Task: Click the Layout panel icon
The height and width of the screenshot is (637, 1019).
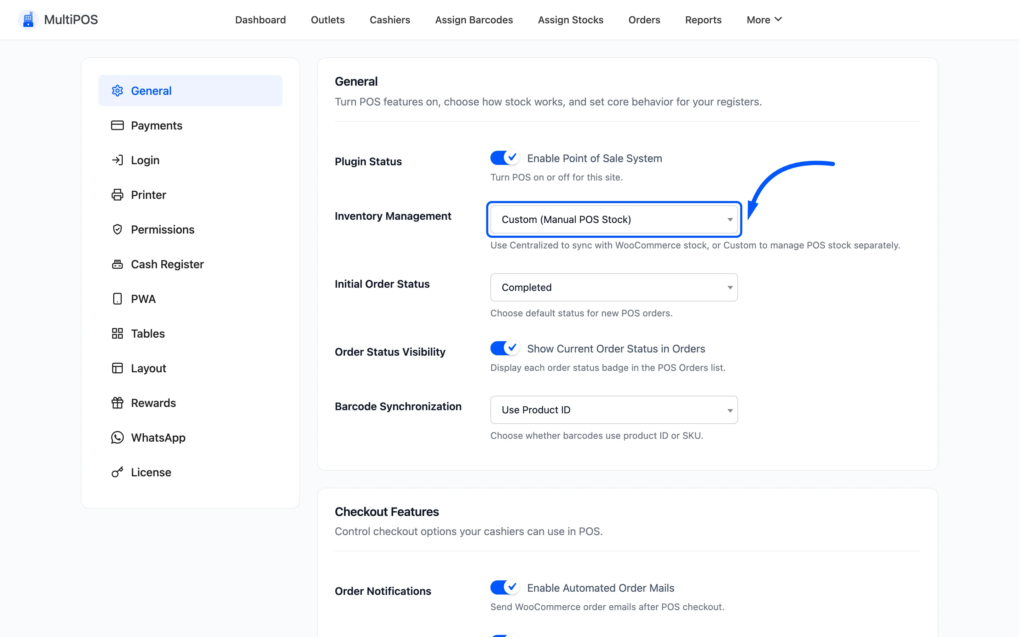Action: click(117, 368)
